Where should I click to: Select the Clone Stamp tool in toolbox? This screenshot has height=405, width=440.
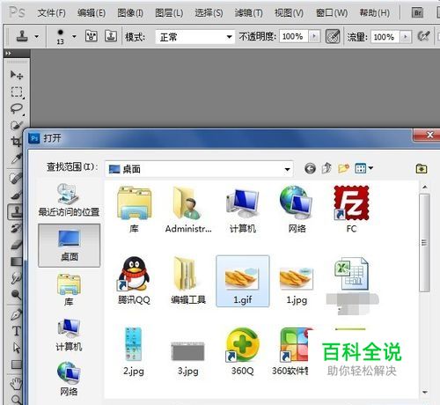pyautogui.click(x=15, y=211)
